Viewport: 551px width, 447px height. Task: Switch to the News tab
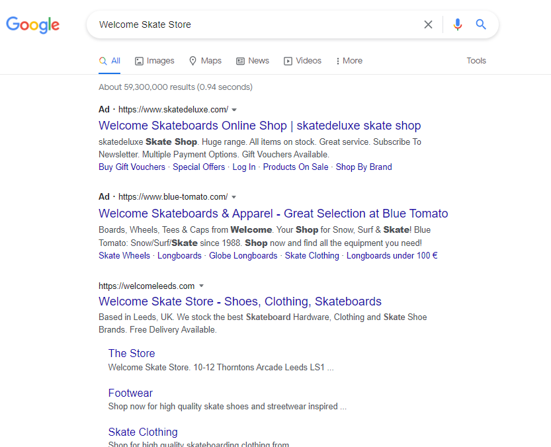tap(253, 61)
